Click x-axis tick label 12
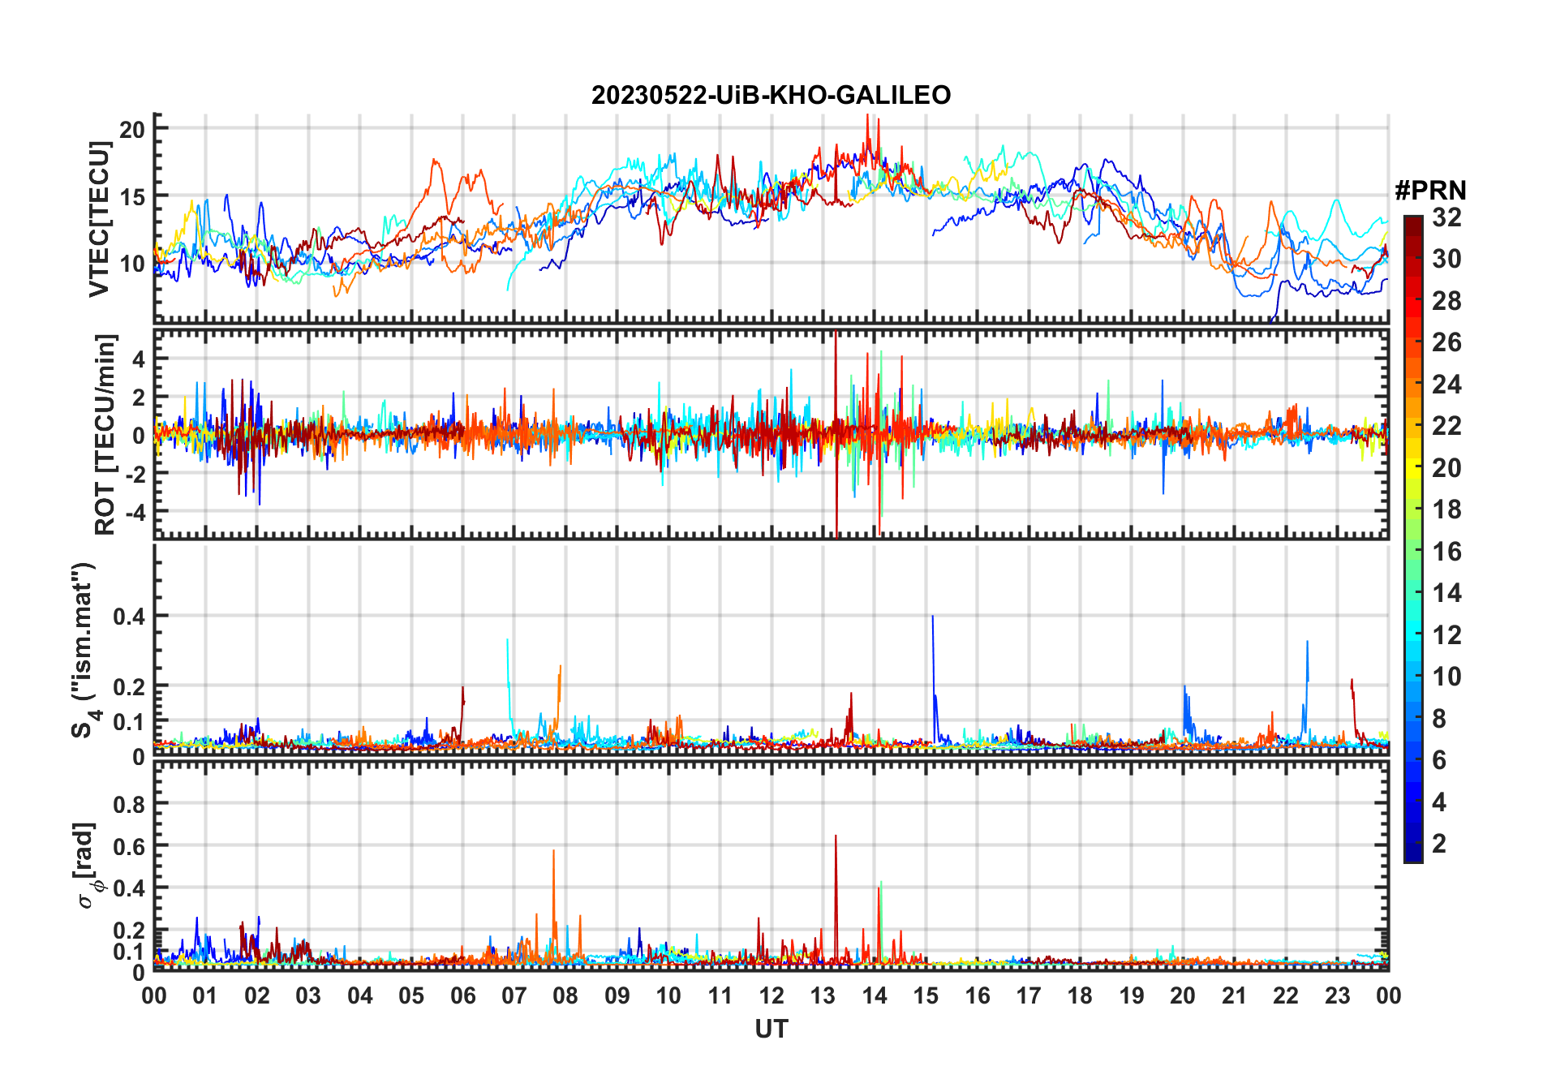The height and width of the screenshot is (1079, 1543). (x=771, y=995)
